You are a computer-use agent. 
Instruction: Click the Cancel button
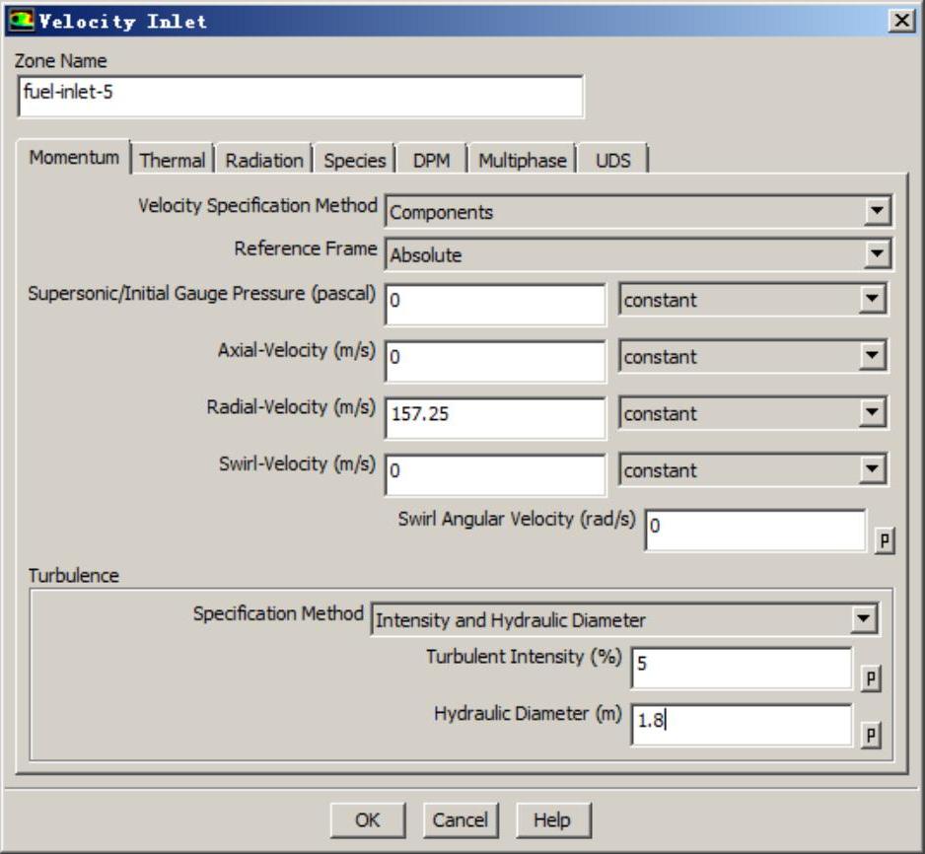coord(461,819)
